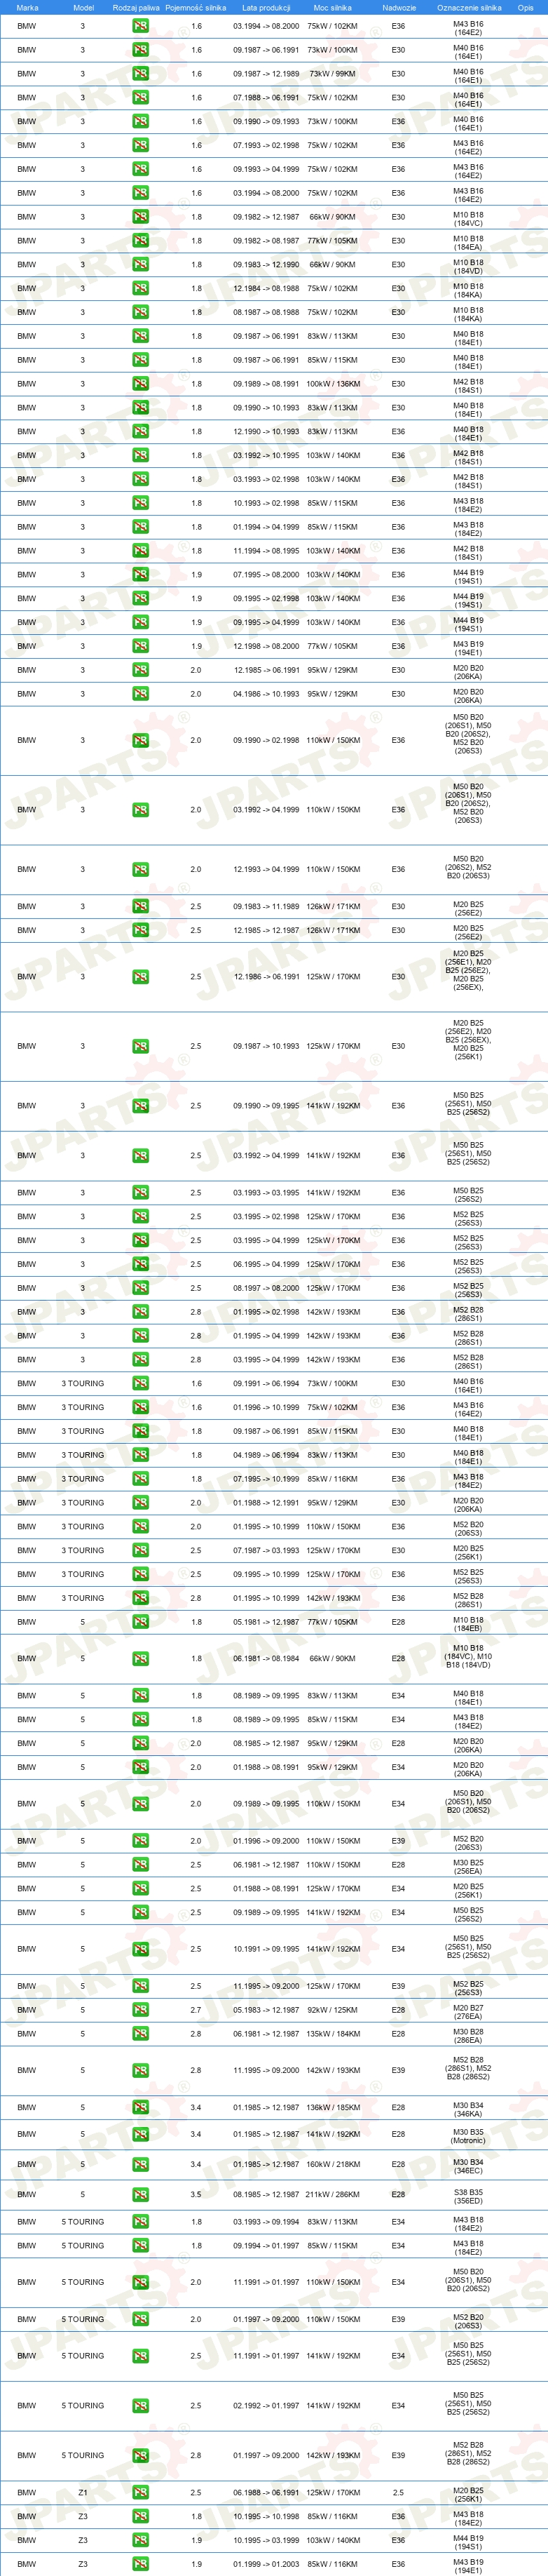Click the Oznaczenie silnika column header

coord(469,7)
